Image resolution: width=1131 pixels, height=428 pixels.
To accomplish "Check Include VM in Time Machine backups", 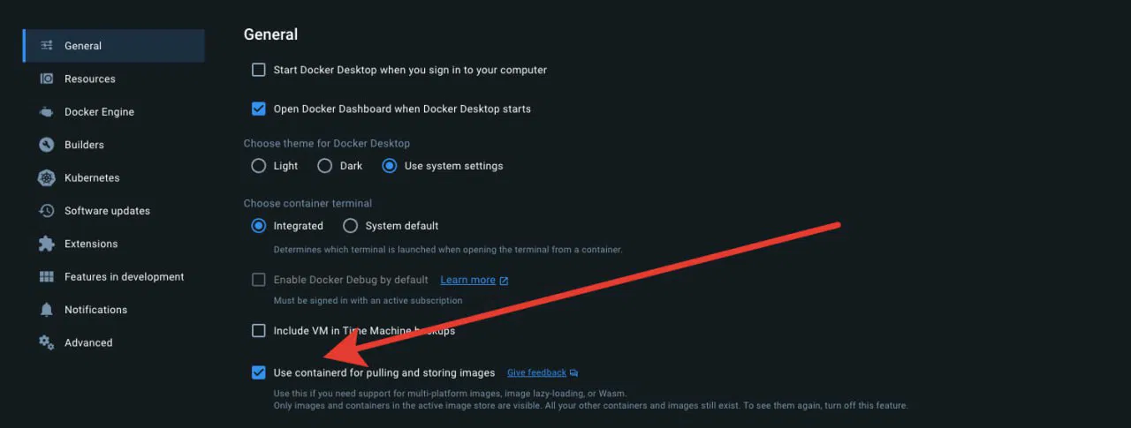I will [x=259, y=331].
